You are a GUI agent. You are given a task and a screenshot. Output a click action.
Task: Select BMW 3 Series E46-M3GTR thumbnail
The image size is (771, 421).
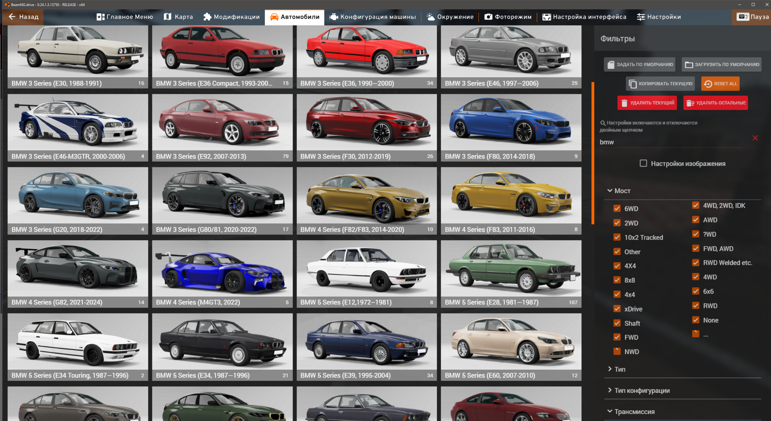[x=78, y=128]
